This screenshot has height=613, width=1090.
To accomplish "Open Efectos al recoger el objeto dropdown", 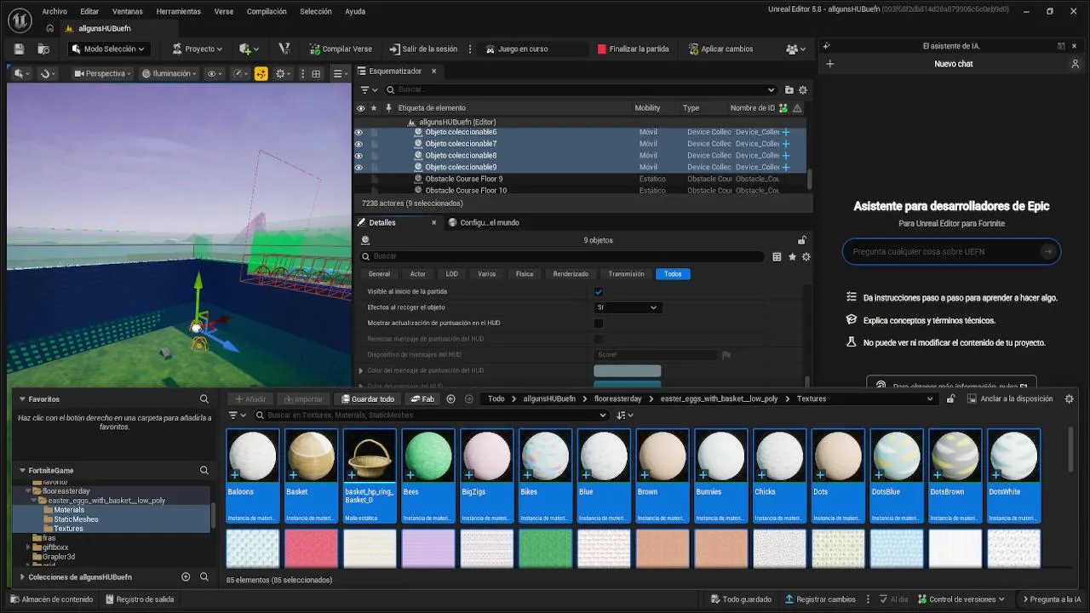I will [627, 307].
